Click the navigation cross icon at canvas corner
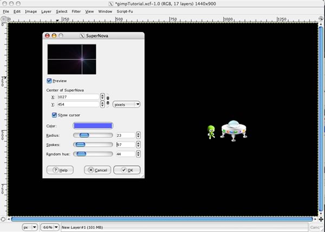 (321, 219)
